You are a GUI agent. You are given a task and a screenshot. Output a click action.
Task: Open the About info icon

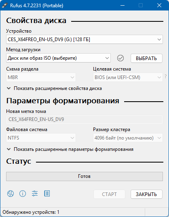[x=23, y=194]
